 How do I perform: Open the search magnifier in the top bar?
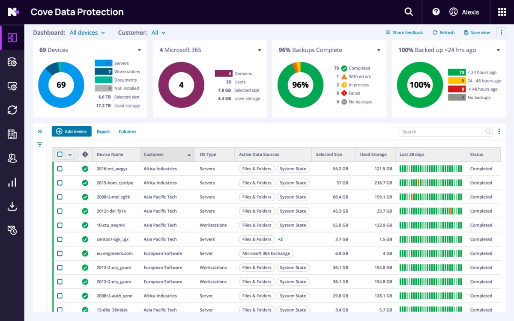tap(409, 12)
